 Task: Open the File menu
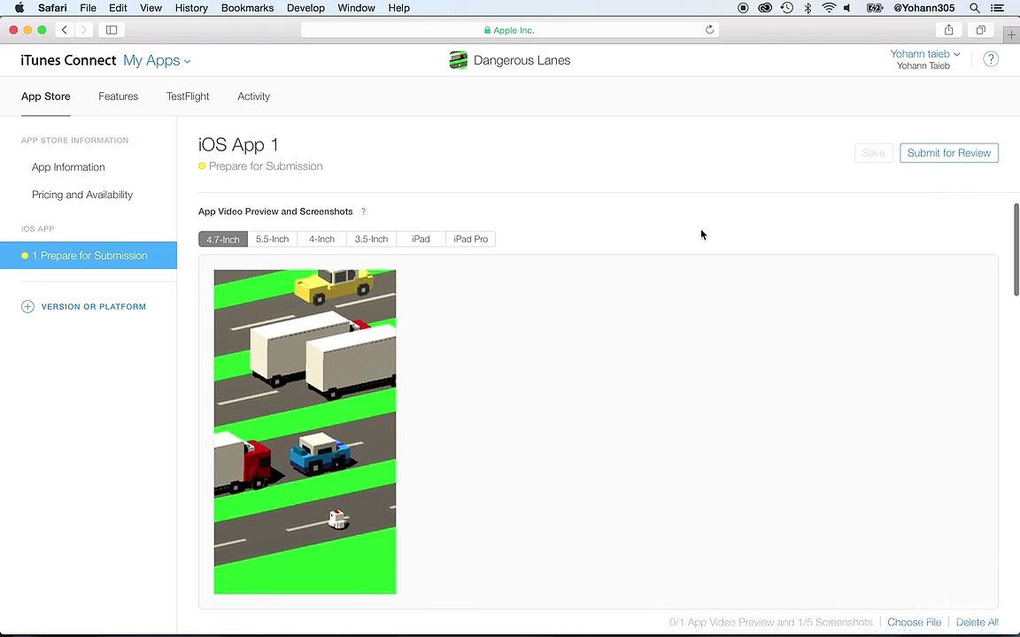(88, 8)
